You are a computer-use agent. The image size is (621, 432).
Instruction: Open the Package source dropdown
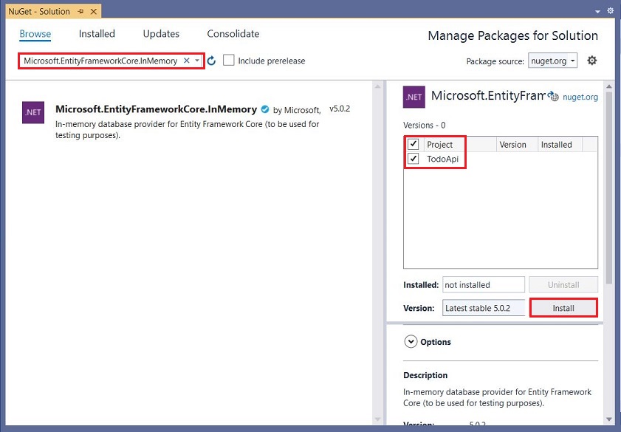552,61
